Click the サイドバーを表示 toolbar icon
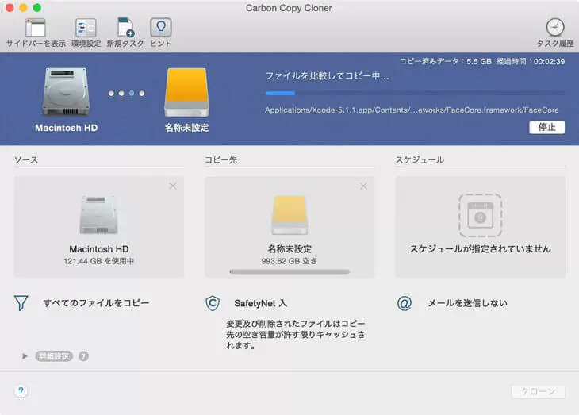Screen dimensions: 579x415 tap(36, 28)
